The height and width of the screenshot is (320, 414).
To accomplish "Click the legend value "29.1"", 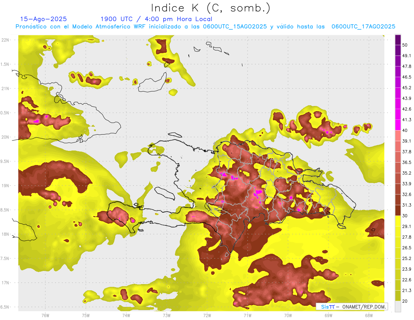I will [407, 226].
